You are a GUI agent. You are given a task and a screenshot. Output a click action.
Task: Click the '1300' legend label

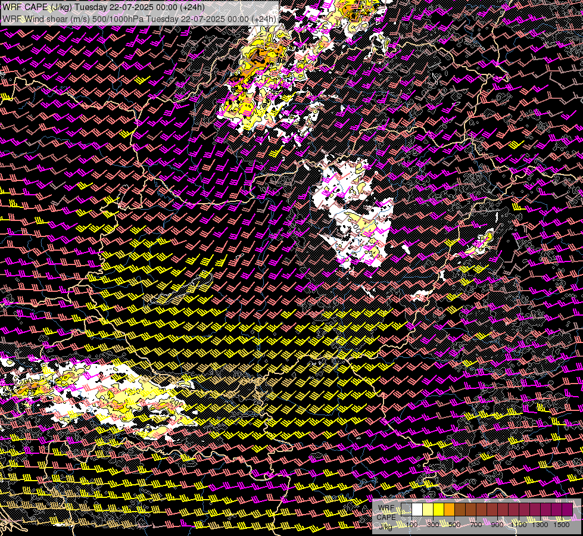(x=540, y=525)
